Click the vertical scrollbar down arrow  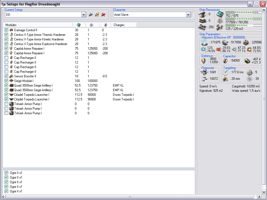[x=264, y=192]
